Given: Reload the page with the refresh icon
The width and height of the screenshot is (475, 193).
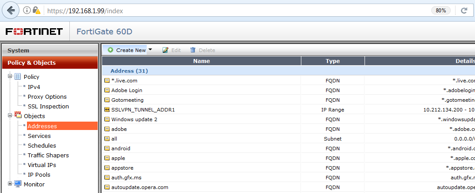Looking at the screenshot, I should 464,11.
